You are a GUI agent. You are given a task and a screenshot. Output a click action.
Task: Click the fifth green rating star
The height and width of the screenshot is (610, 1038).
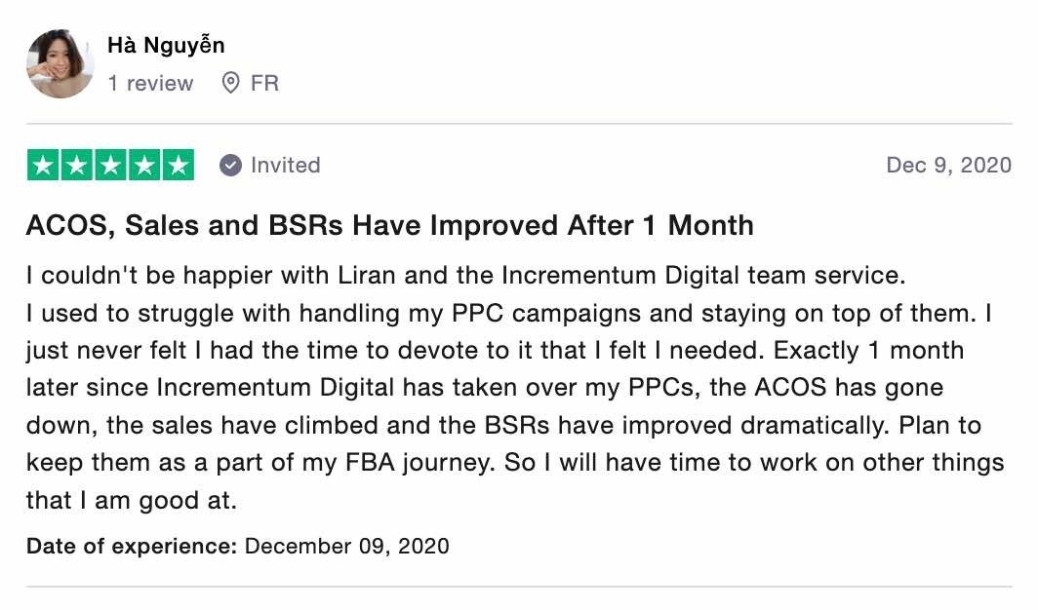179,165
